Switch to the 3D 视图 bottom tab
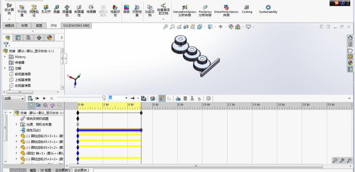 coord(45,170)
